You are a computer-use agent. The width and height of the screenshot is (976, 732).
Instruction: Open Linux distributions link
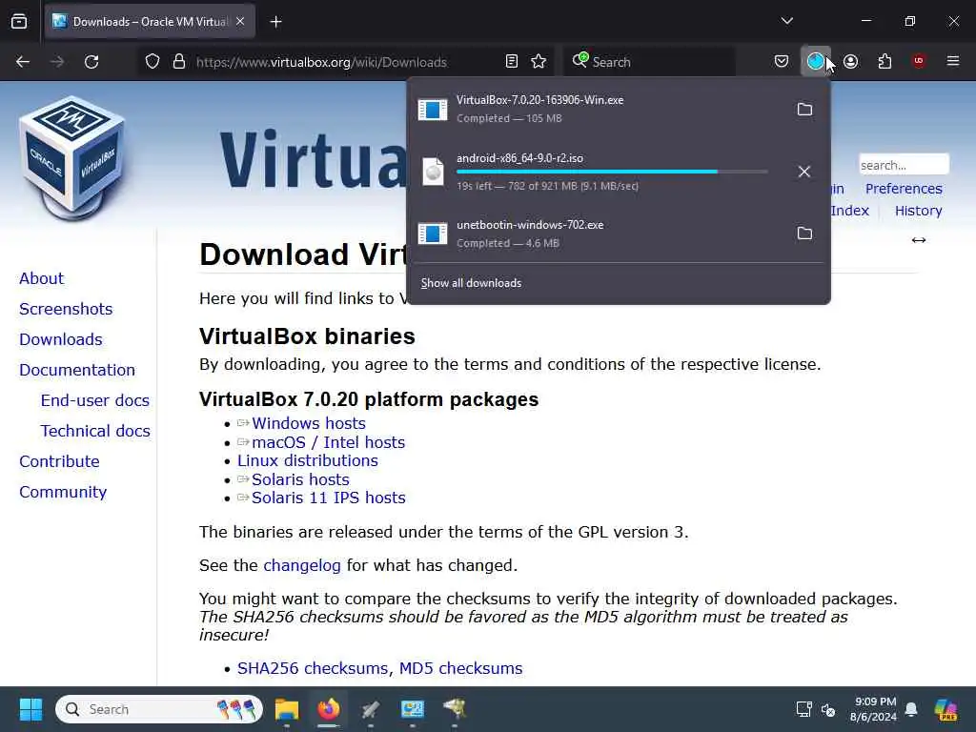[x=308, y=460]
